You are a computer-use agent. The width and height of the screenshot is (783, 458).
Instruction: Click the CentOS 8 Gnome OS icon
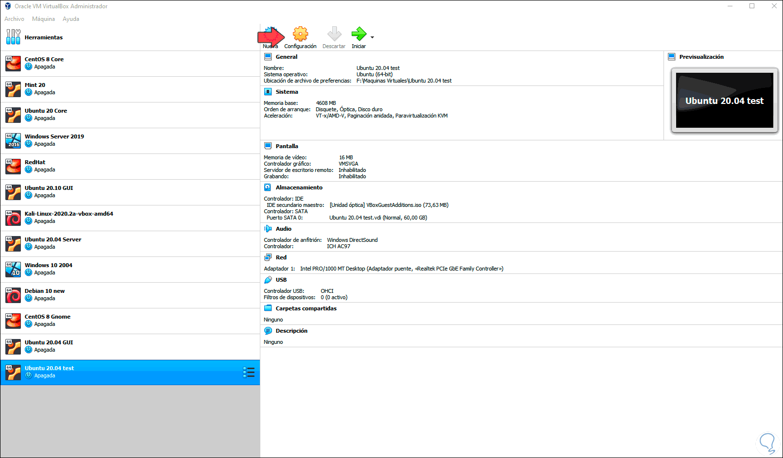13,321
